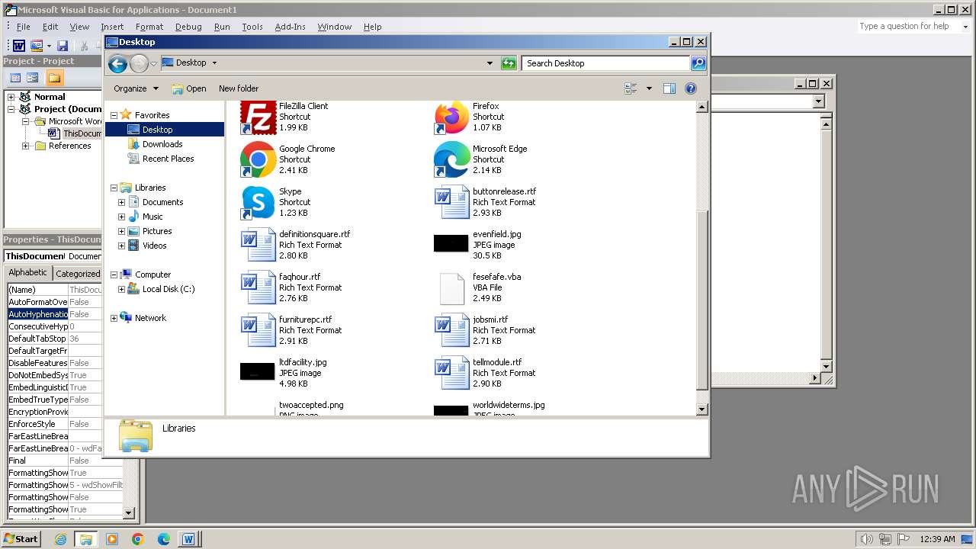Collapse the Libraries group
976x549 pixels.
point(114,188)
